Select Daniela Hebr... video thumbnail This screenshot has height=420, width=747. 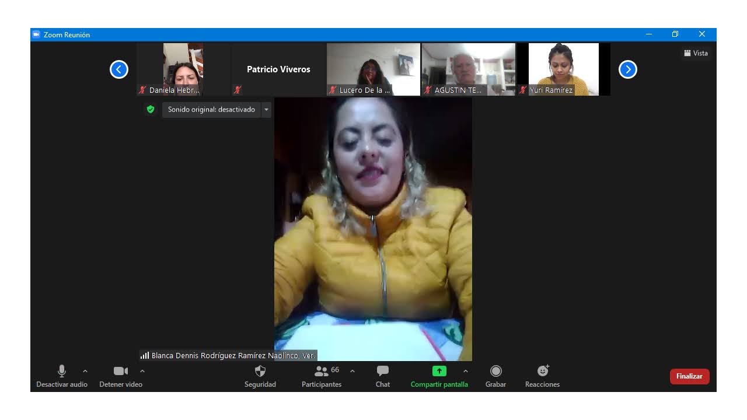(x=183, y=69)
